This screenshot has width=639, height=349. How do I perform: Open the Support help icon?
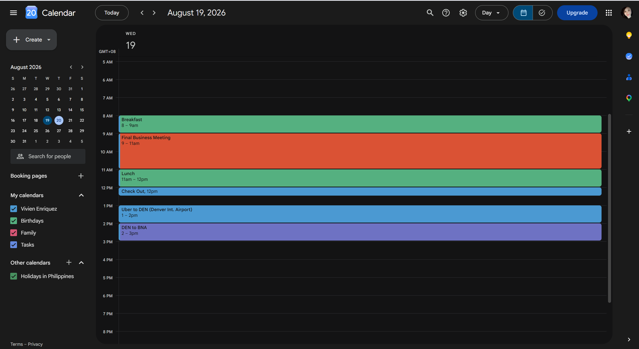click(446, 13)
